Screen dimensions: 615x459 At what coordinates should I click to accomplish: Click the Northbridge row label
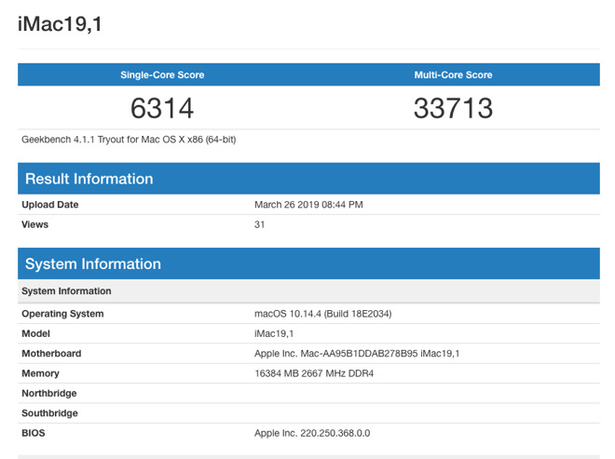49,394
